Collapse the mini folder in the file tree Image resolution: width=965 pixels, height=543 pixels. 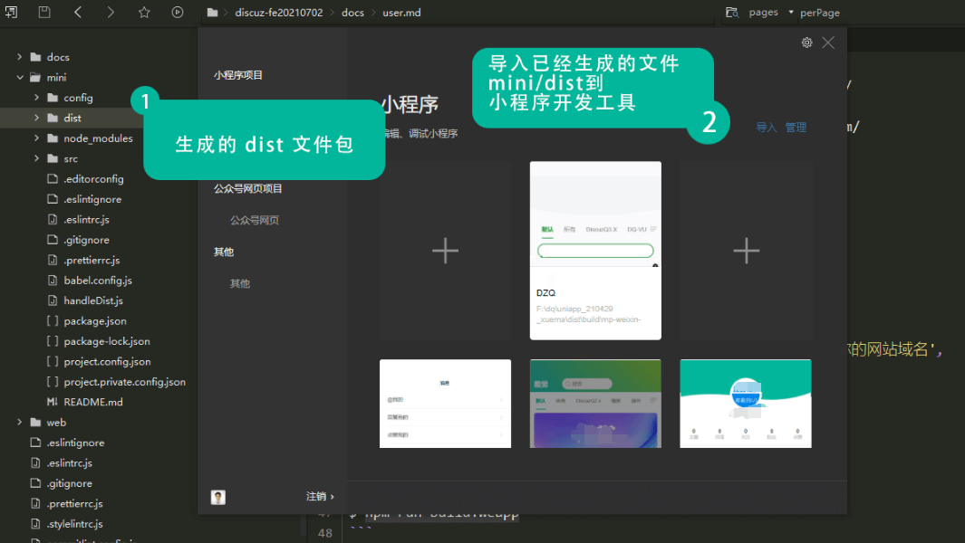point(20,77)
